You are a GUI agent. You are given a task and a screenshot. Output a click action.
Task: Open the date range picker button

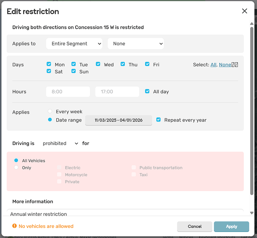[118, 120]
